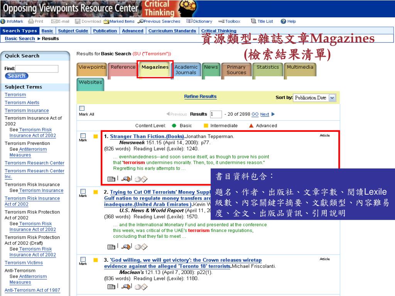395x296 pixels.
Task: Open the Academic Journals tab
Action: point(186,69)
